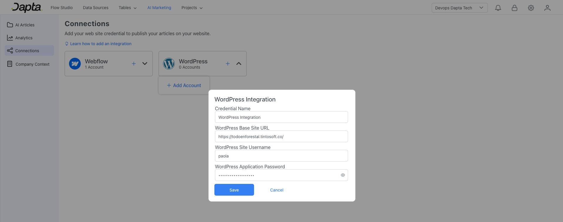Collapse the WordPress accounts chevron

pyautogui.click(x=239, y=64)
